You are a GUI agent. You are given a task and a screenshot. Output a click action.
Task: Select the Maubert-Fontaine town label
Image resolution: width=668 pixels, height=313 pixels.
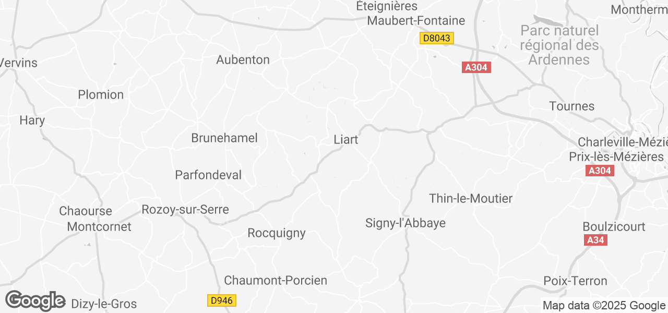(x=416, y=21)
